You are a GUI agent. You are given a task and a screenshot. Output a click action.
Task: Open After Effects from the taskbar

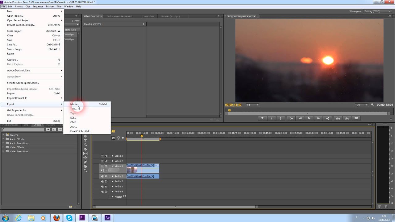pyautogui.click(x=107, y=218)
